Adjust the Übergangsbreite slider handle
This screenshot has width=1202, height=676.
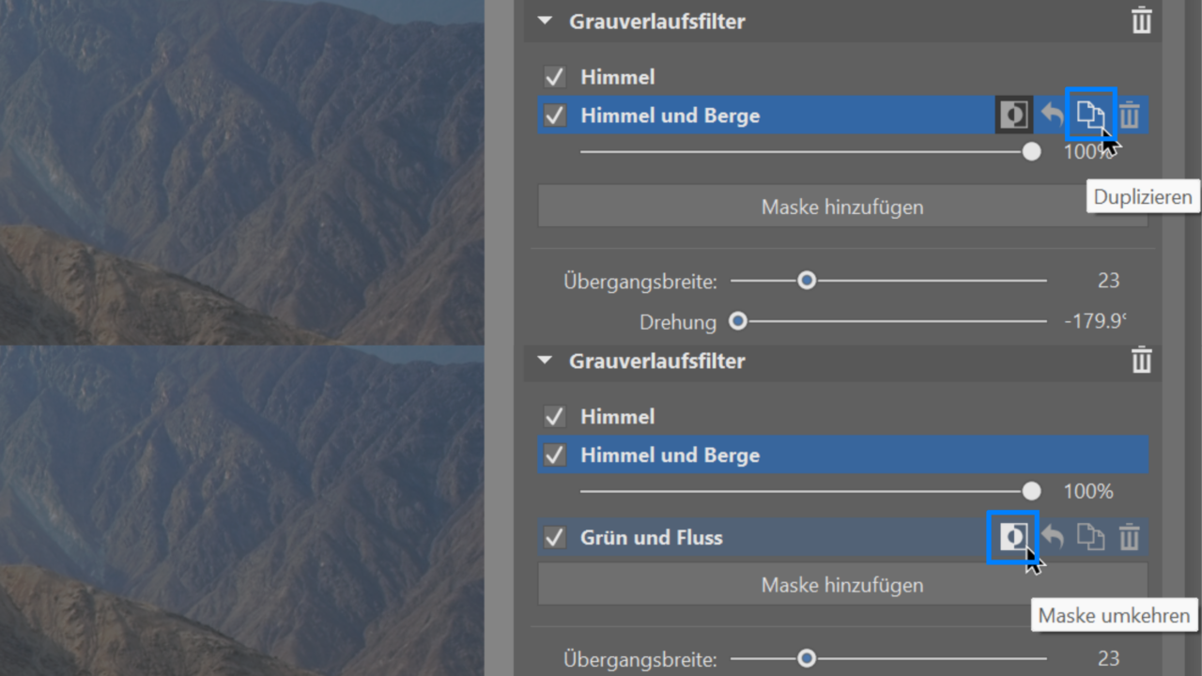pyautogui.click(x=808, y=280)
